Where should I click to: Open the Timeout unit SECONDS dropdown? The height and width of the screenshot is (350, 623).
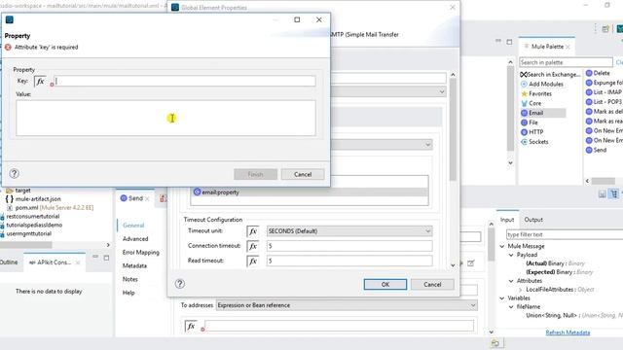(x=349, y=231)
